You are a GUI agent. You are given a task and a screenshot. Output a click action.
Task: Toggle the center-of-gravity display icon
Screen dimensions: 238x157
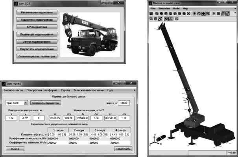166,18
